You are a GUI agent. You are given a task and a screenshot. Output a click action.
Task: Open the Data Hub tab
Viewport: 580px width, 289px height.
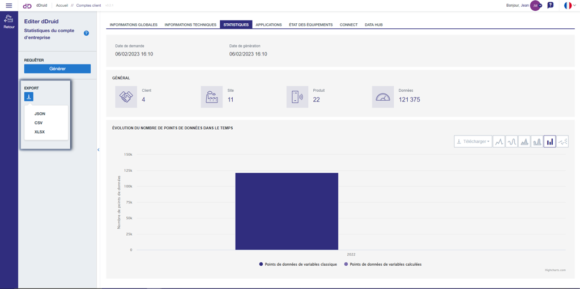[x=374, y=25]
